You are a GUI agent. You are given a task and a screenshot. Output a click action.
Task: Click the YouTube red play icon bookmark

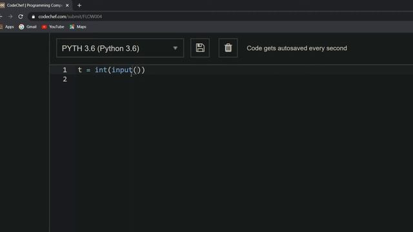[x=45, y=27]
